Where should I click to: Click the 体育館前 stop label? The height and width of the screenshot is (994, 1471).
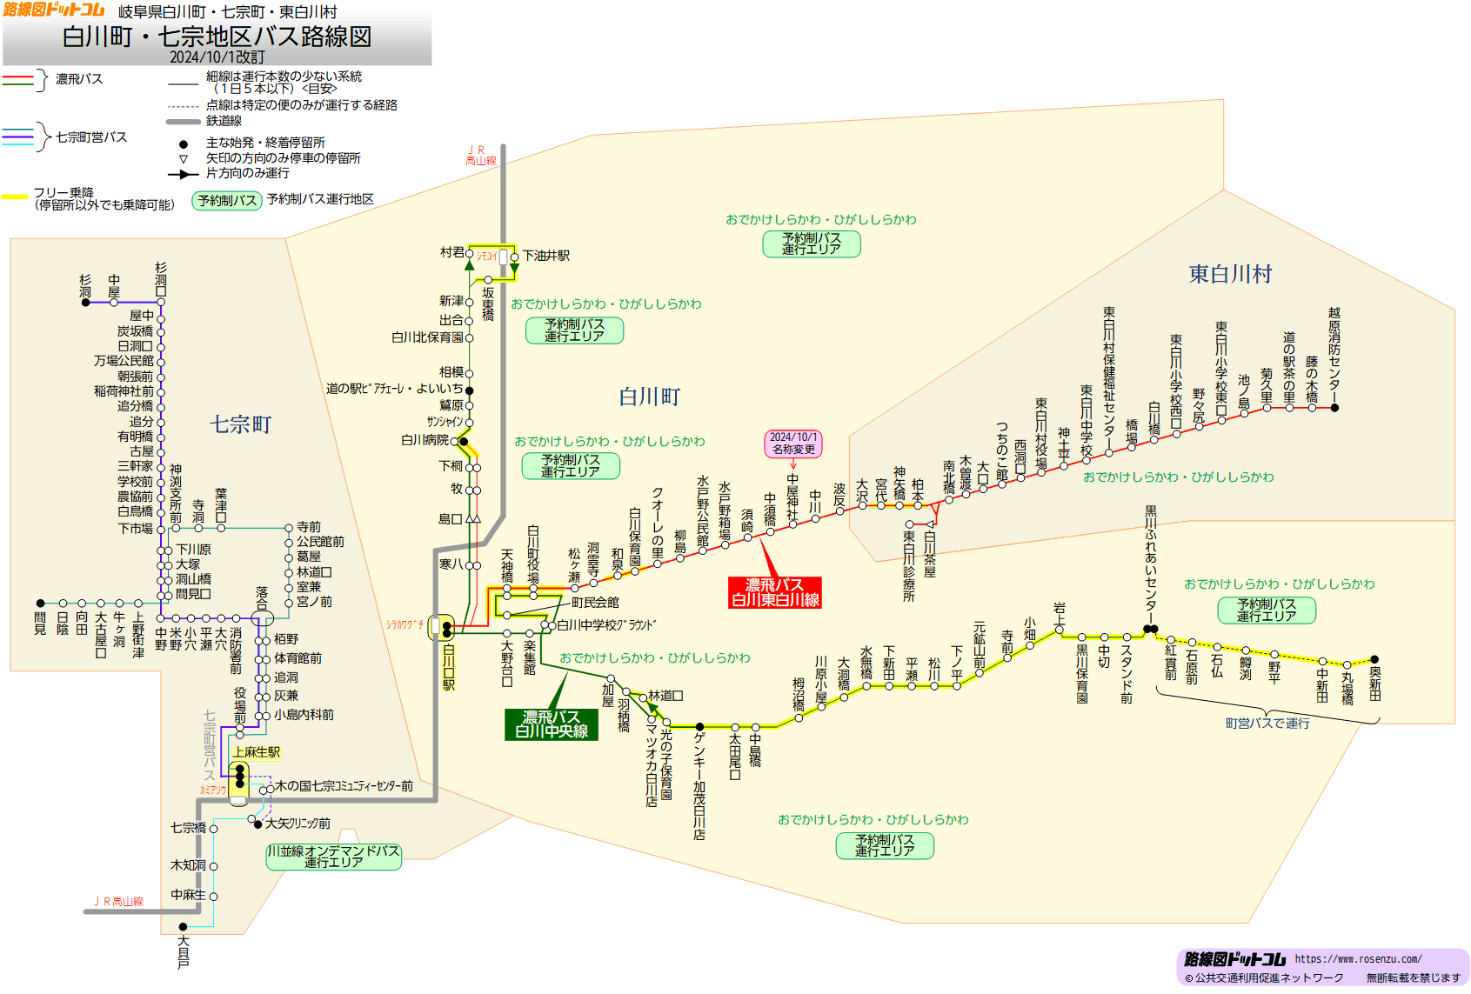tap(298, 658)
